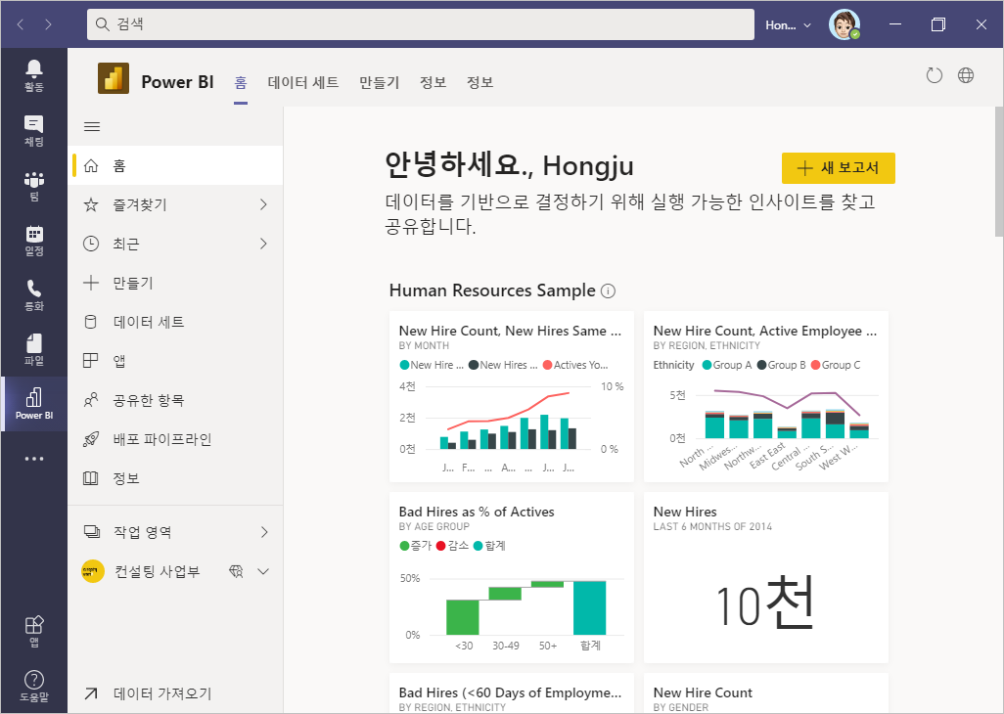Open Learn (정보) in navigation pane

coord(175,478)
